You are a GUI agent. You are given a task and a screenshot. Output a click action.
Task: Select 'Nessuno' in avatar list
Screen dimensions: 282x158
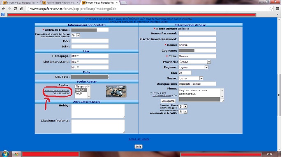(81, 86)
